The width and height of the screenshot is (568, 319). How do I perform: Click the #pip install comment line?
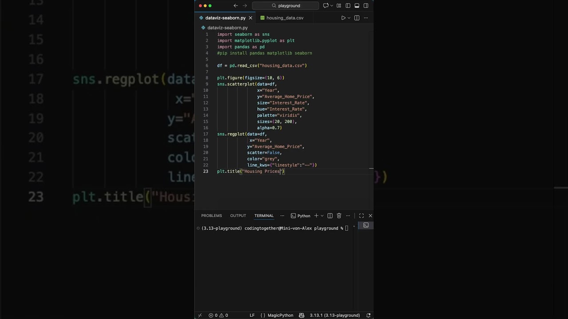click(264, 53)
